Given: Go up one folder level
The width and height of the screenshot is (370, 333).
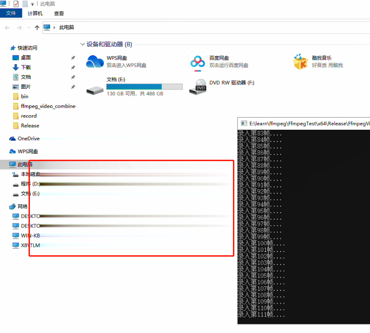Looking at the screenshot, I should (x=37, y=28).
